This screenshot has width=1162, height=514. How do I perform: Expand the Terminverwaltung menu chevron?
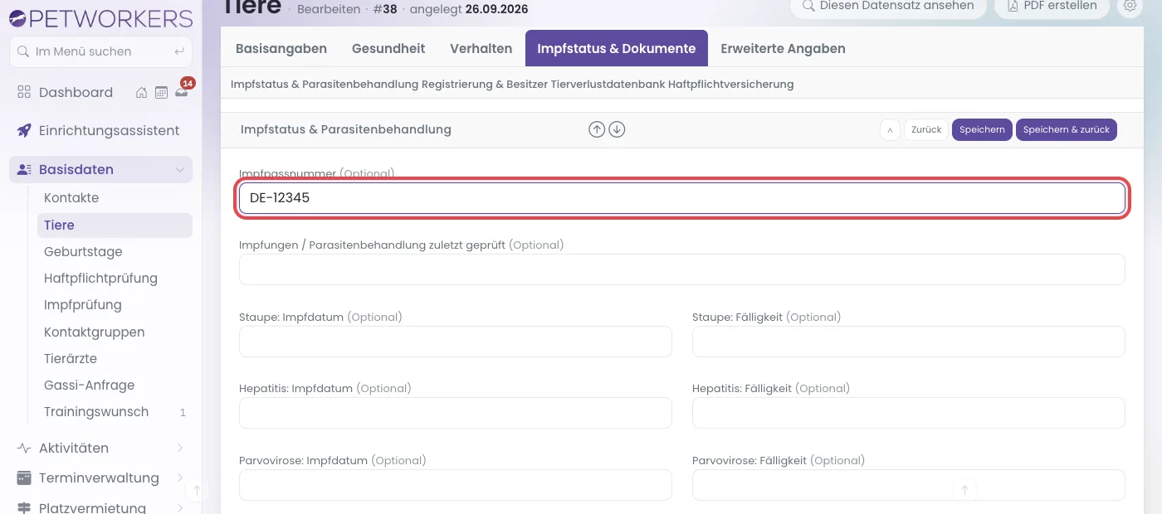click(179, 478)
